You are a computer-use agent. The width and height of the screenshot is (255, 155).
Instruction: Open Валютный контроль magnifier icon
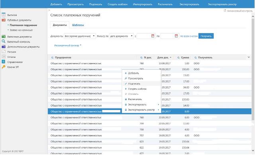[4, 41]
